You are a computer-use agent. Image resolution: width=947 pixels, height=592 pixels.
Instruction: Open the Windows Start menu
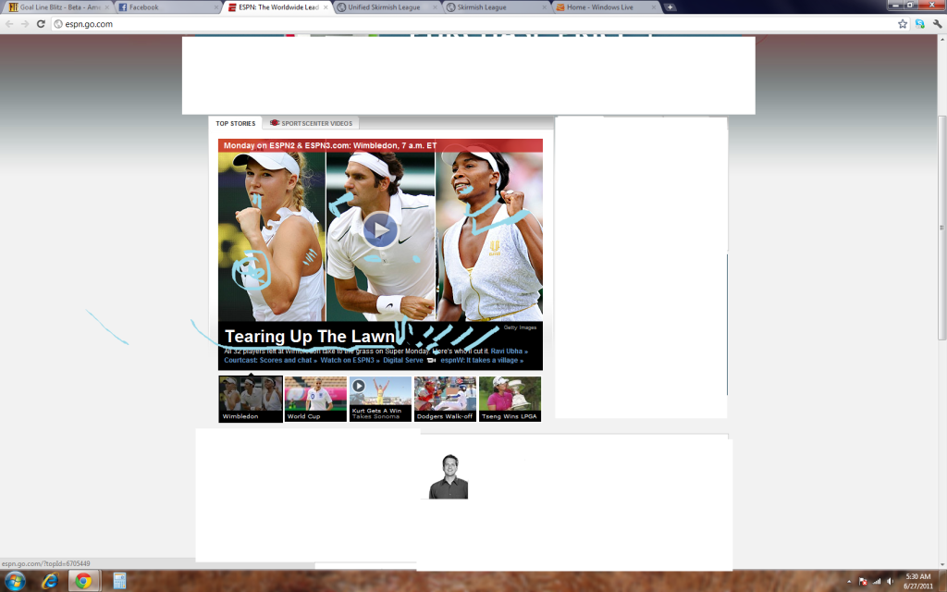pos(16,581)
